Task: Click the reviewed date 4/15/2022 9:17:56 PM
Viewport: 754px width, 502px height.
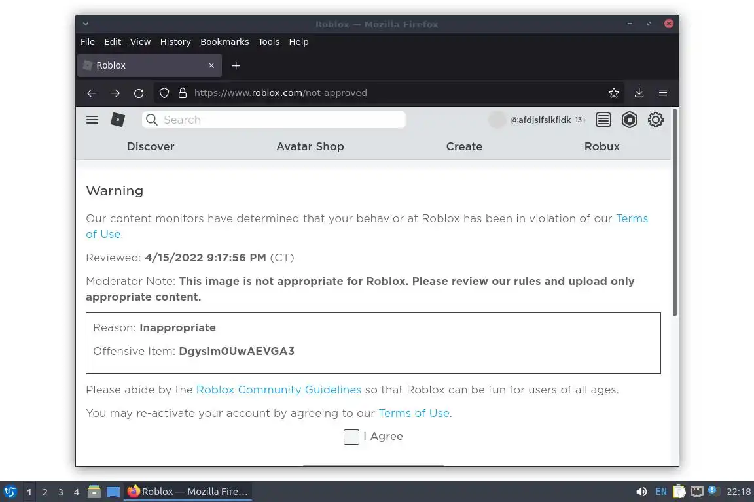Action: coord(206,258)
